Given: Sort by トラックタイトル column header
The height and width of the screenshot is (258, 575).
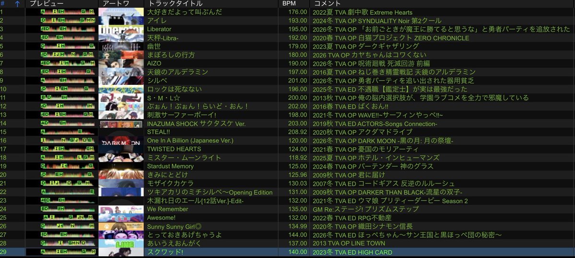Looking at the screenshot, I should coord(176,4).
